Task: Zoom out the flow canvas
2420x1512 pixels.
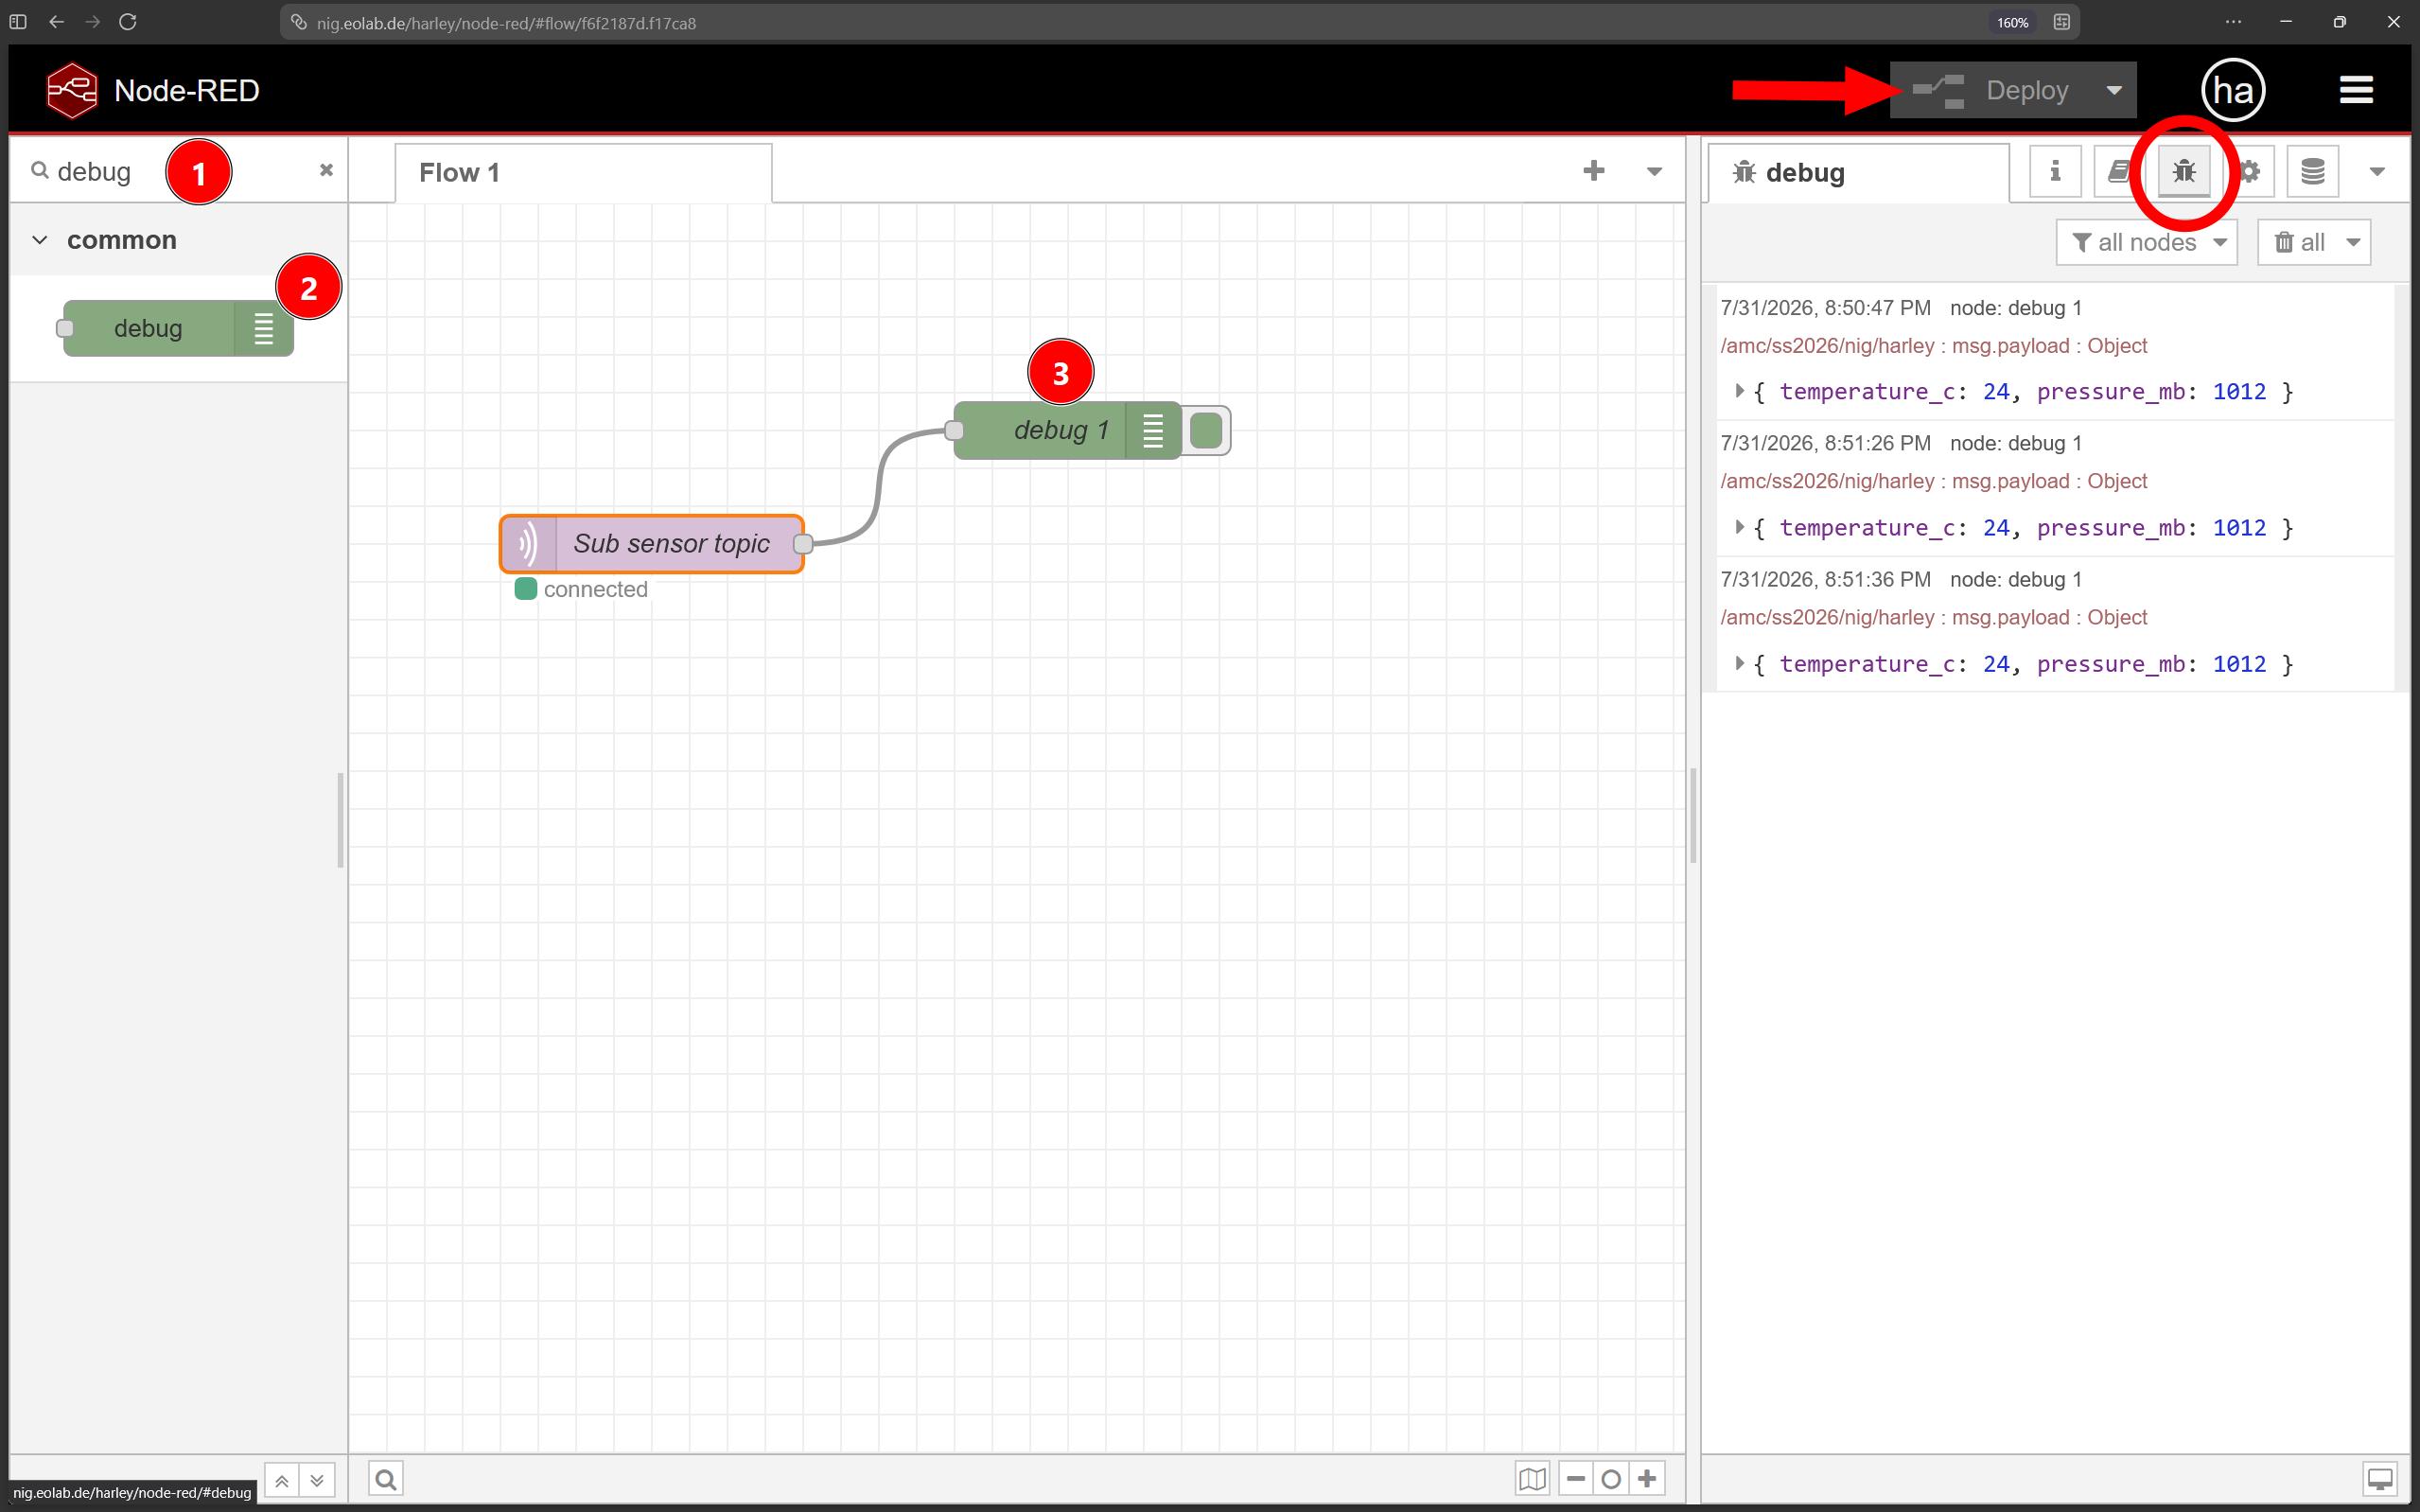Action: [x=1576, y=1479]
